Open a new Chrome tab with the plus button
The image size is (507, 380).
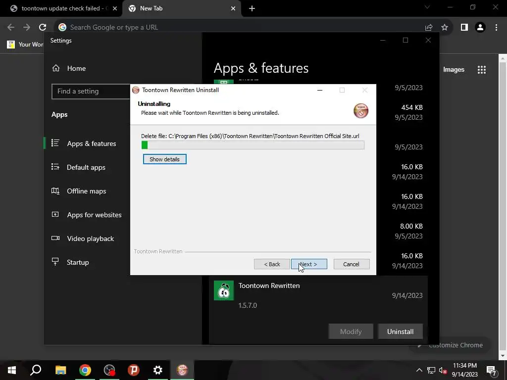pyautogui.click(x=252, y=9)
